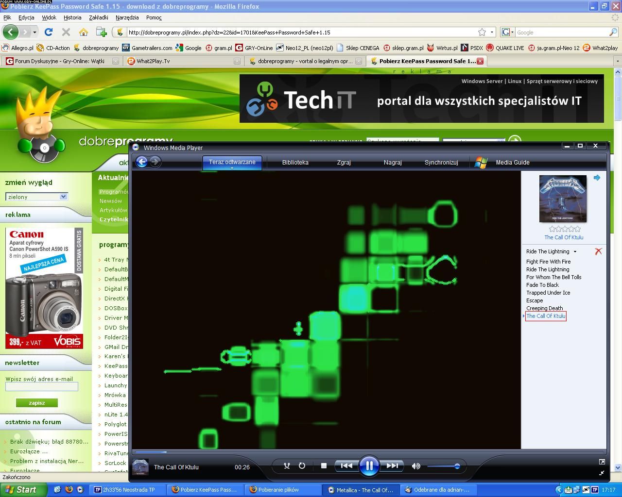Open the Synchronizuj tab
Image resolution: width=622 pixels, height=497 pixels.
click(x=441, y=163)
